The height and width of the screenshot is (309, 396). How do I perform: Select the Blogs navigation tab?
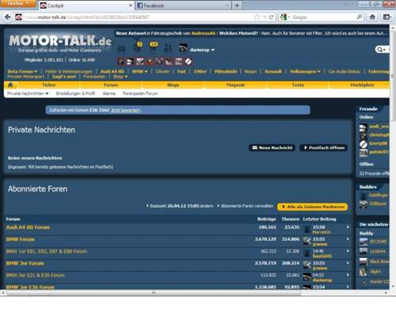coord(173,85)
